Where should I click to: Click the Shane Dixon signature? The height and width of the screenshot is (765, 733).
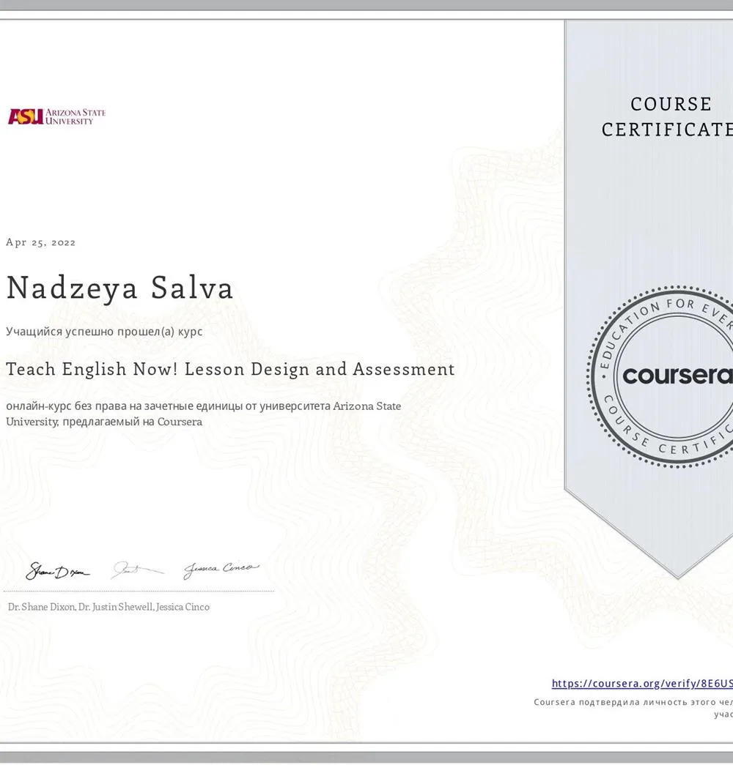pyautogui.click(x=58, y=571)
